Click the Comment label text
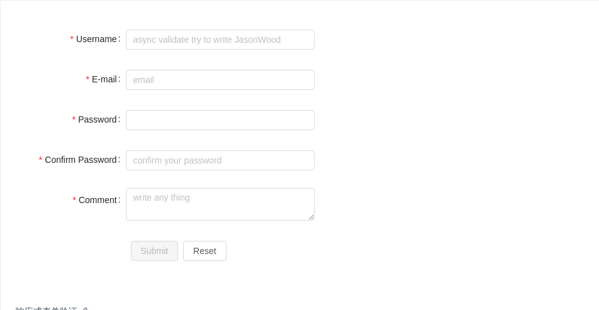The image size is (599, 310). [x=98, y=200]
